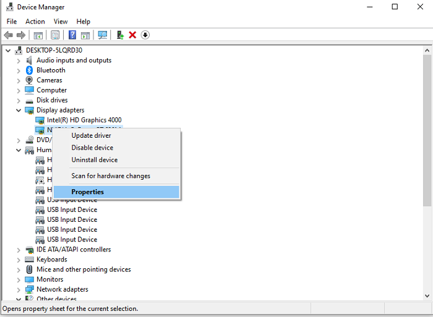
Task: Expand Audio inputs and outputs
Action: tap(19, 61)
